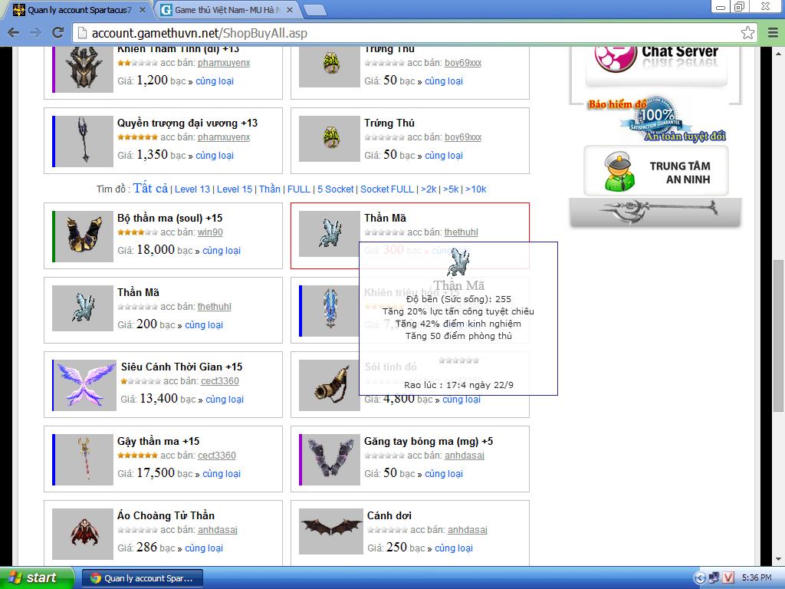Click the red V tray icon
The image size is (785, 589).
coord(728,577)
